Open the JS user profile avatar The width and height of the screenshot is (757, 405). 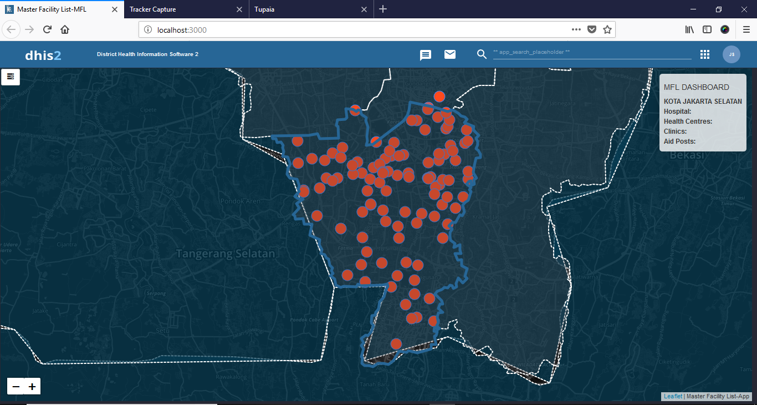(732, 54)
